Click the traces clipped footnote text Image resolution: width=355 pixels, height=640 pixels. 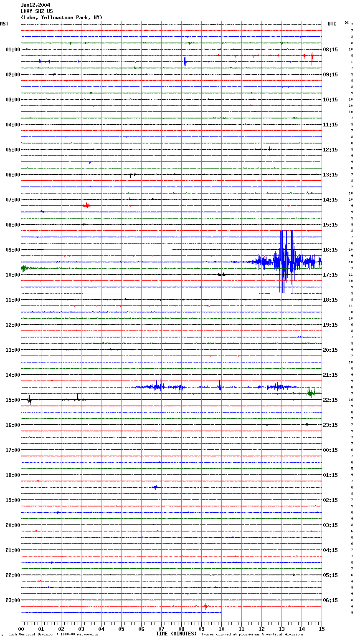tap(252, 635)
